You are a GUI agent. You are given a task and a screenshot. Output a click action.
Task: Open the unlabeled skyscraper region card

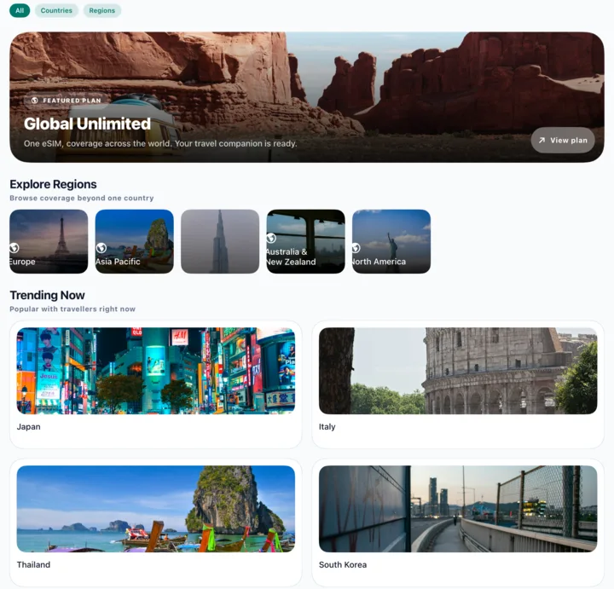pyautogui.click(x=220, y=241)
